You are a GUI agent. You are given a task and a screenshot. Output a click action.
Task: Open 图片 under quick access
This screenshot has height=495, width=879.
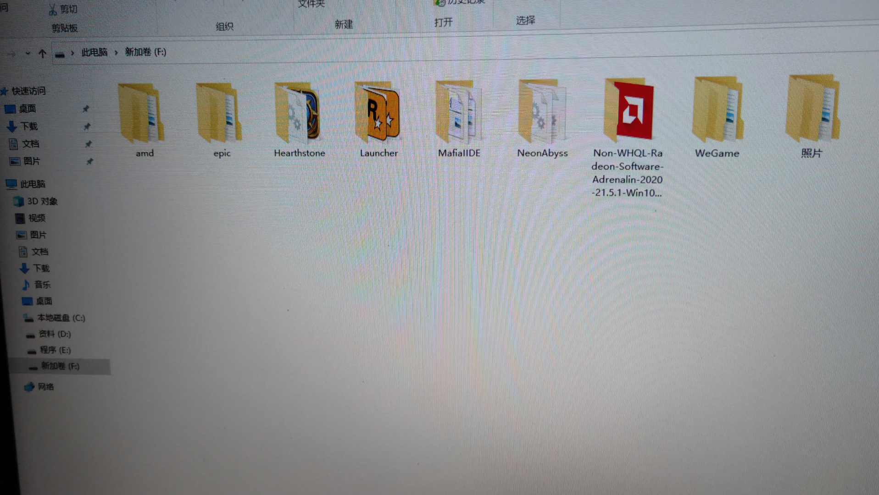coord(32,161)
